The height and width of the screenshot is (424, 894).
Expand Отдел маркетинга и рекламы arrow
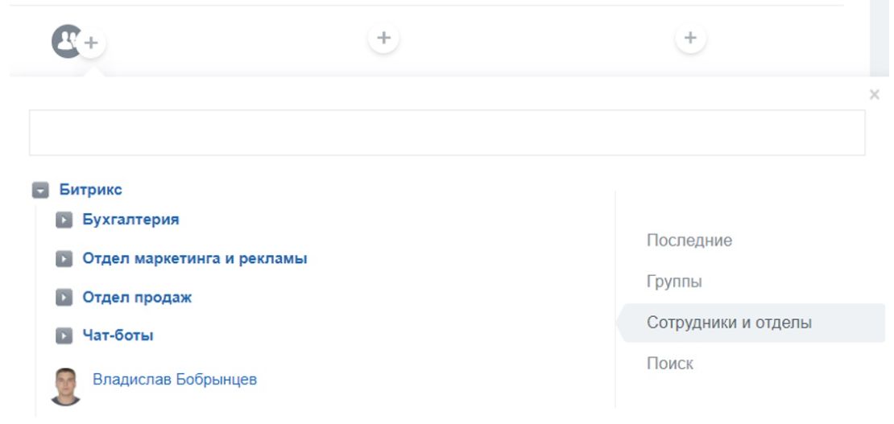click(x=64, y=260)
